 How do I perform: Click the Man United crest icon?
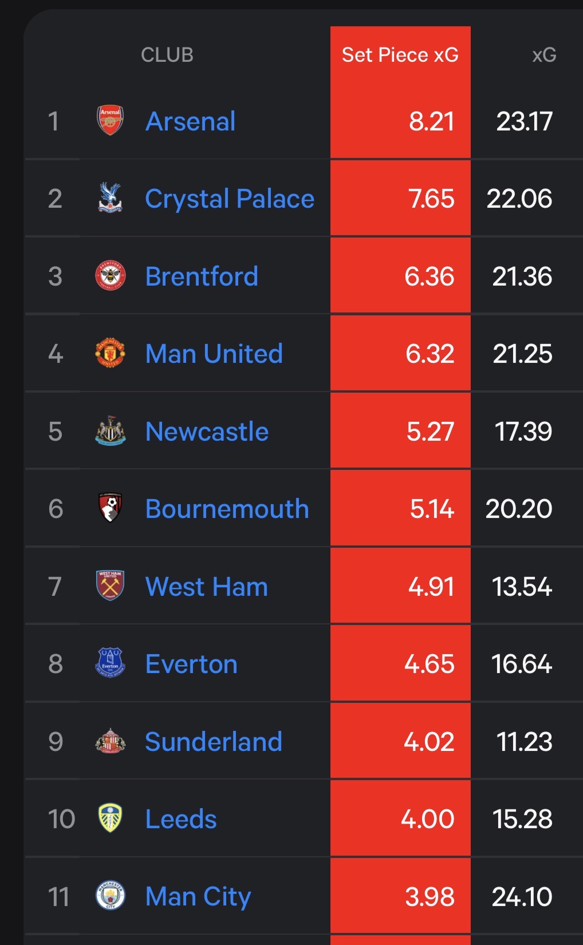[110, 353]
